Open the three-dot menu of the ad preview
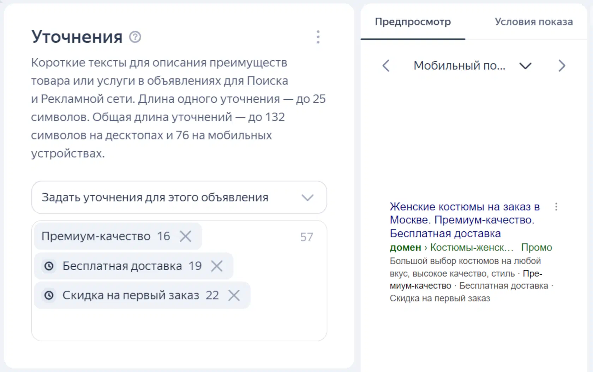Viewport: 593px width, 372px height. coord(556,207)
